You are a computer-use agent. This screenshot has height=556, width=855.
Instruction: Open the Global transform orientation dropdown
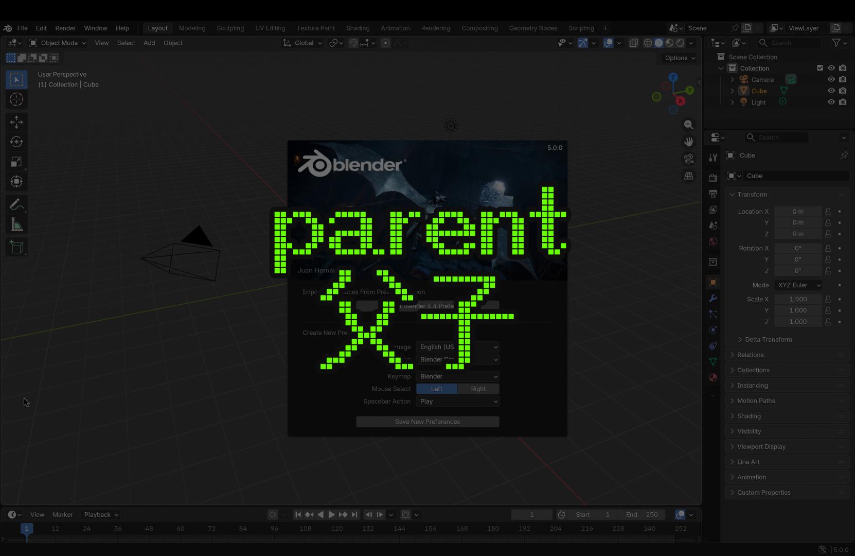tap(302, 43)
